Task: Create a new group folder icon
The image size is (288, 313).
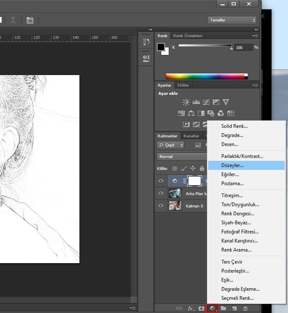Action: coord(223,308)
